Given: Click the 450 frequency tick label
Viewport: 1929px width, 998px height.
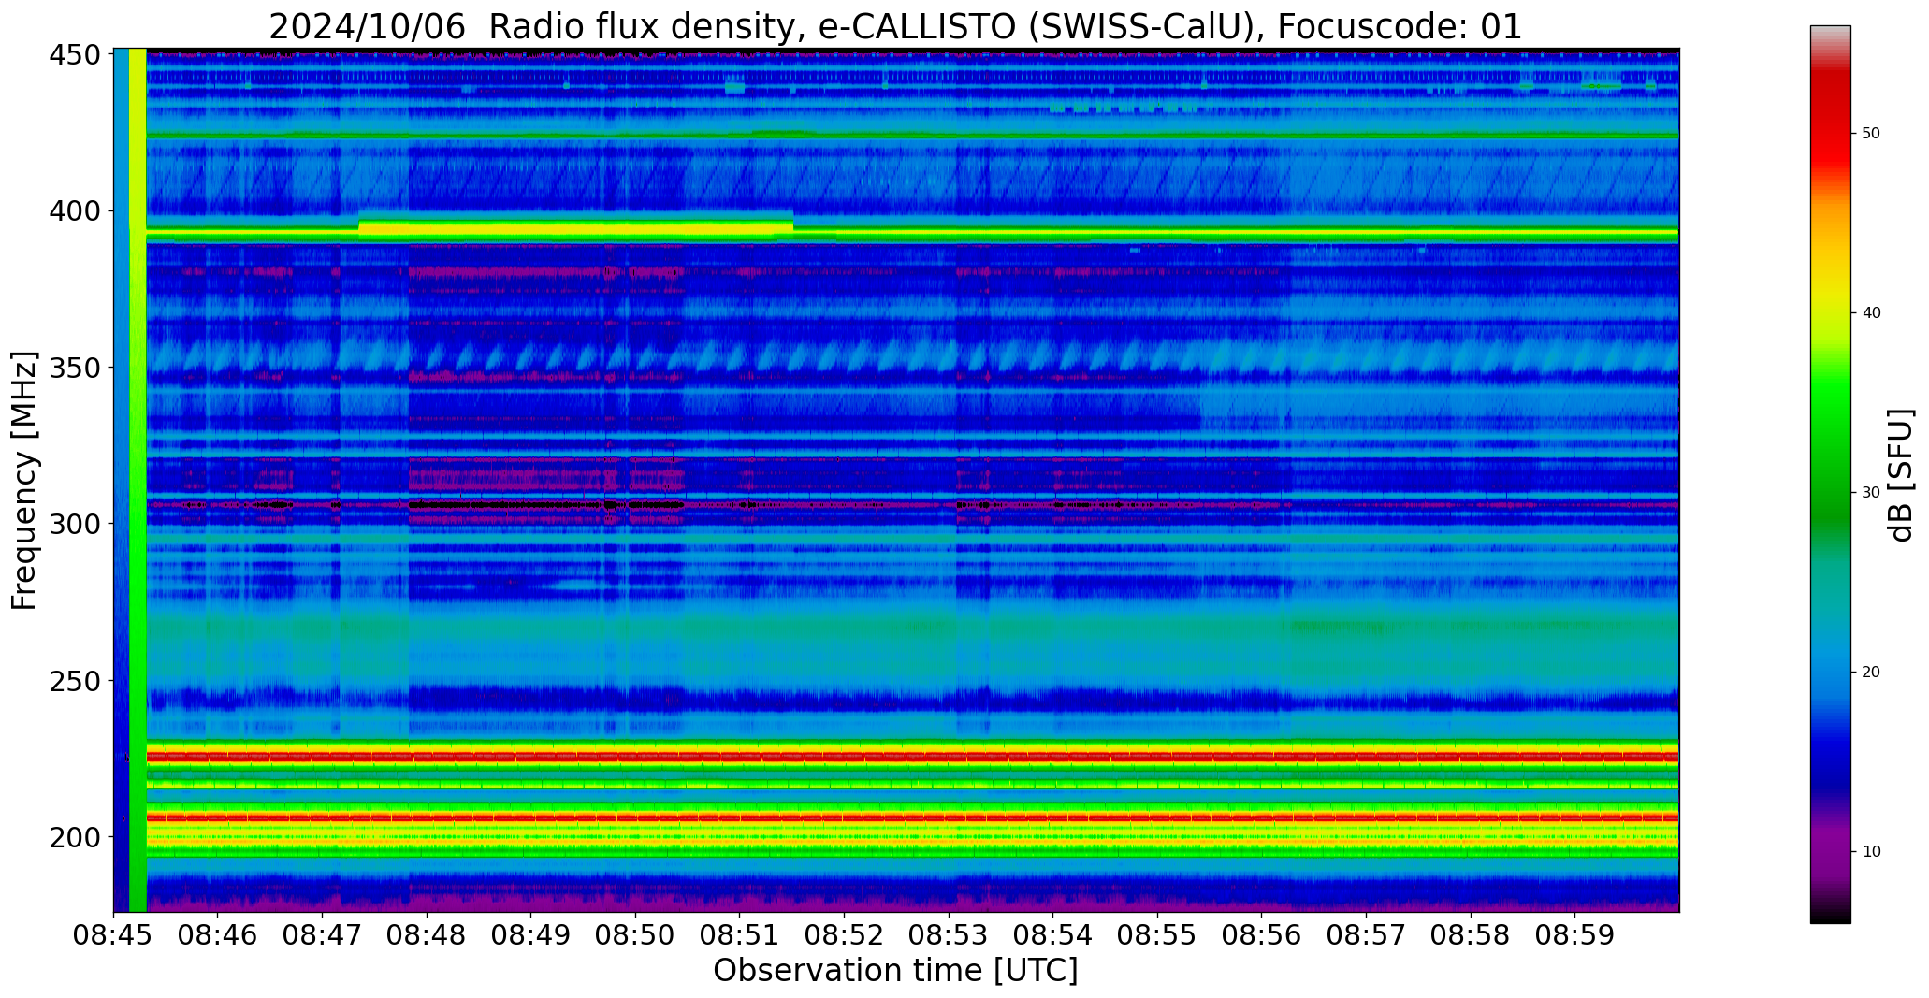Looking at the screenshot, I should coord(75,55).
